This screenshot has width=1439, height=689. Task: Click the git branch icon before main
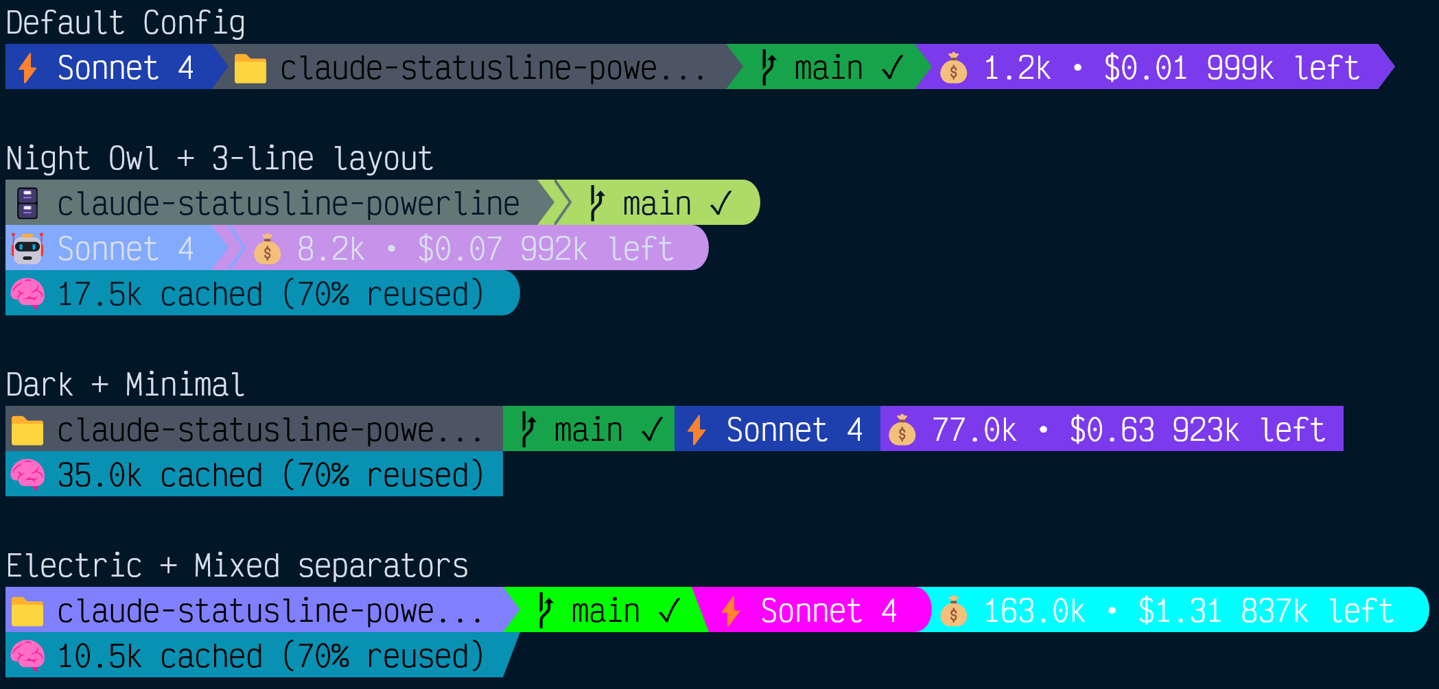[769, 67]
